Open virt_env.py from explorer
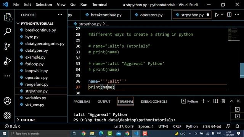244x137 pixels. point(35,105)
